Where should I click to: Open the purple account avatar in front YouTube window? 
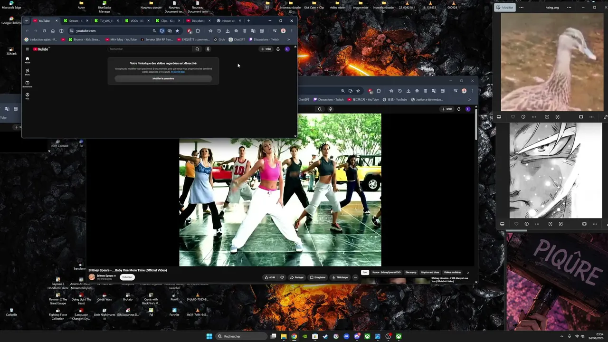(287, 49)
